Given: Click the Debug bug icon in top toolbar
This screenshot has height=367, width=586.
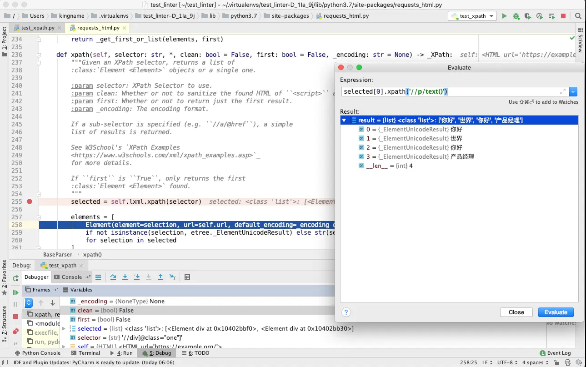Looking at the screenshot, I should [516, 16].
